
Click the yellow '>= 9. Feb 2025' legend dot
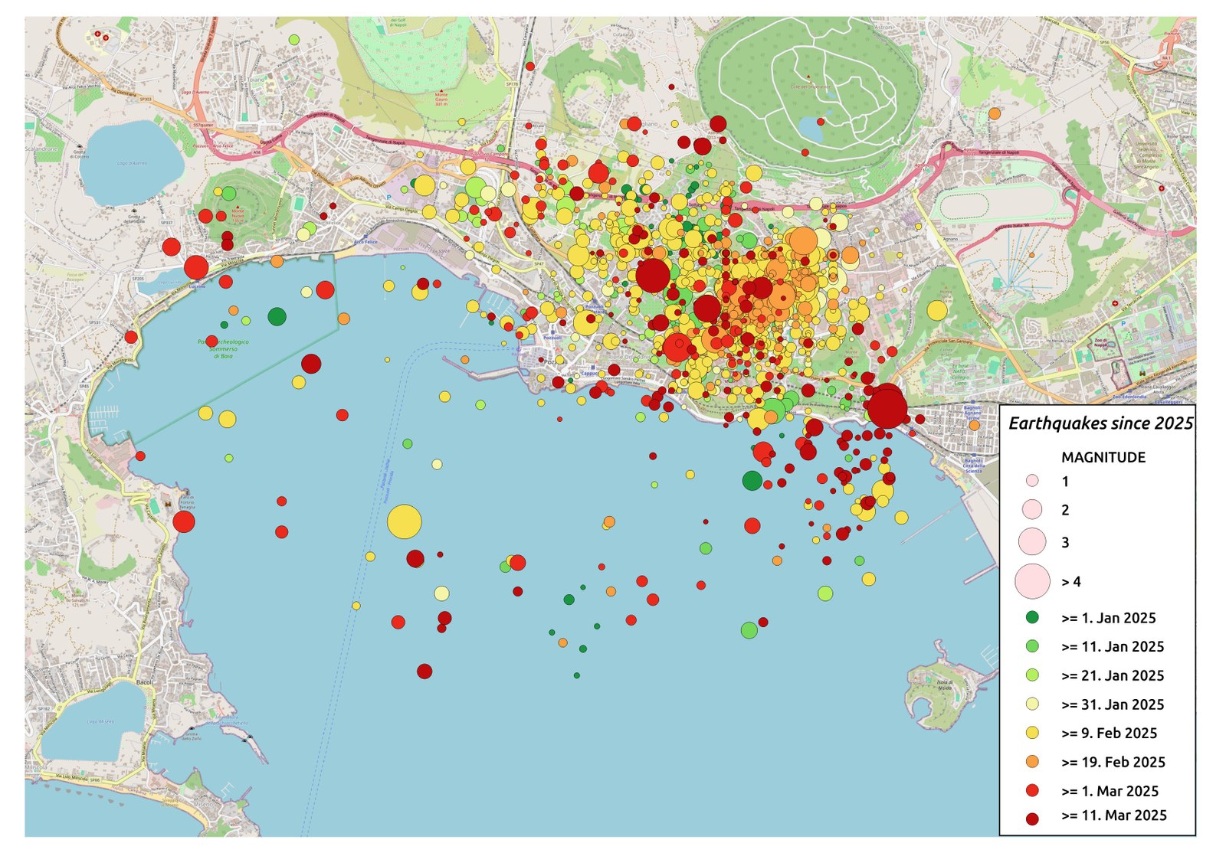coord(1032,733)
